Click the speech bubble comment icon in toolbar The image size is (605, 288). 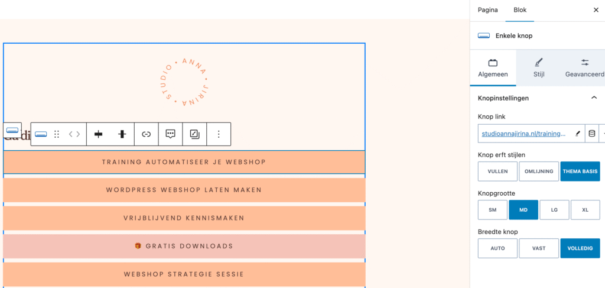click(171, 134)
